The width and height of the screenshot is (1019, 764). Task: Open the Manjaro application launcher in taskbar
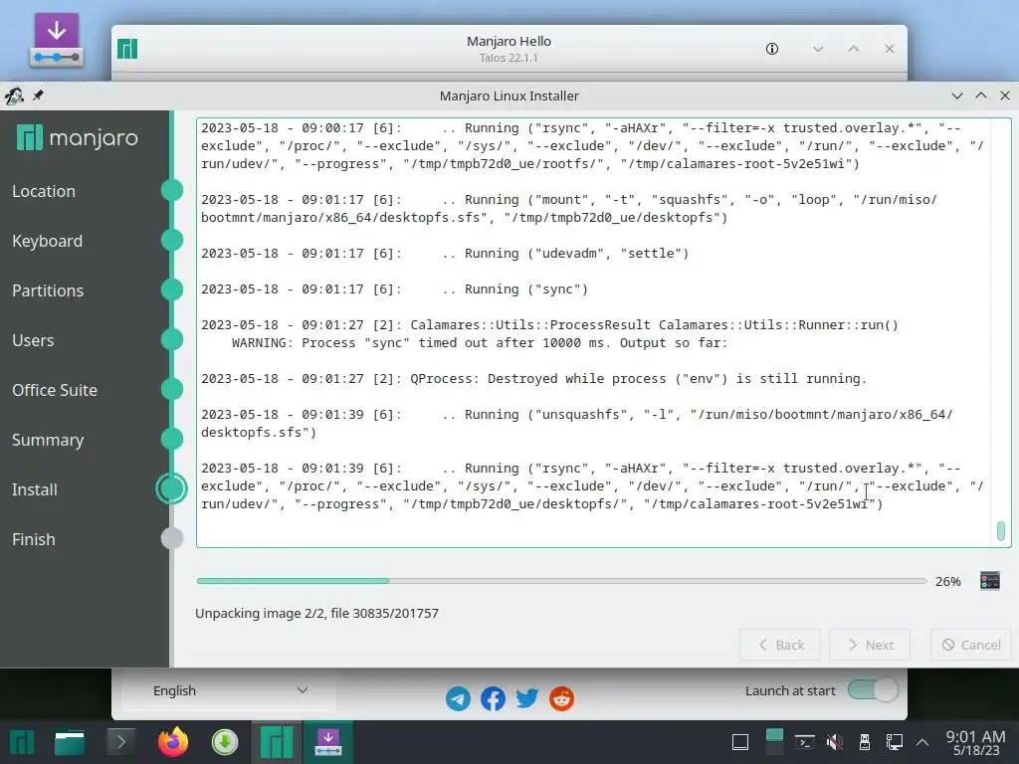(x=22, y=742)
